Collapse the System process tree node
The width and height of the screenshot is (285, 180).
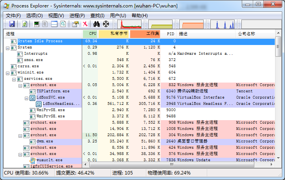pyautogui.click(x=7, y=48)
